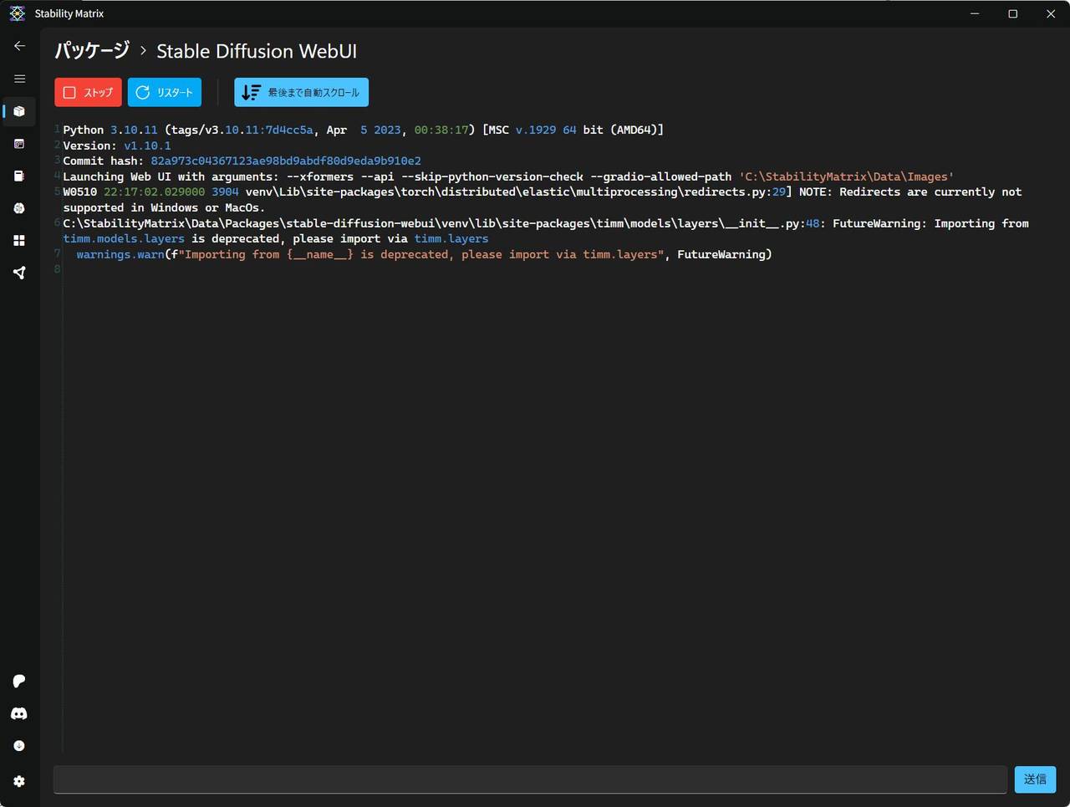Select the commit hash 82a973c0… text

286,161
